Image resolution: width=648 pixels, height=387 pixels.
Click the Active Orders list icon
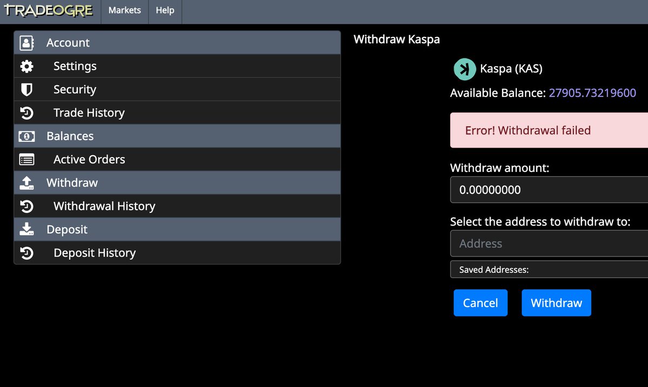(x=26, y=160)
